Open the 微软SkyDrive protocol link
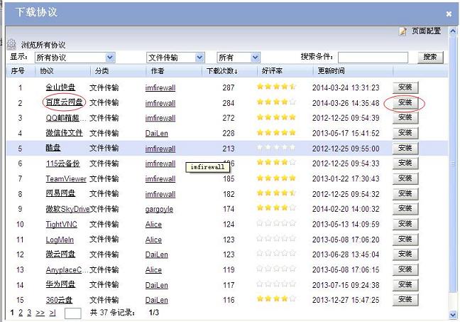This screenshot has width=460, height=322. pyautogui.click(x=67, y=209)
